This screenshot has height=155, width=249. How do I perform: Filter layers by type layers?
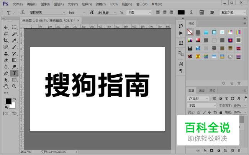click(x=227, y=99)
